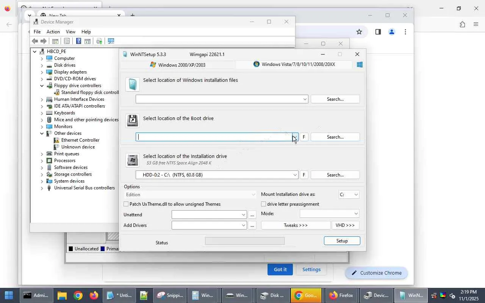The image size is (485, 303).
Task: Open the VHD >>> options
Action: point(345,225)
